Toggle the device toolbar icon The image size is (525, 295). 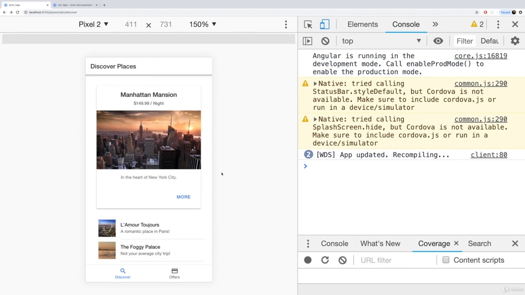[x=324, y=25]
